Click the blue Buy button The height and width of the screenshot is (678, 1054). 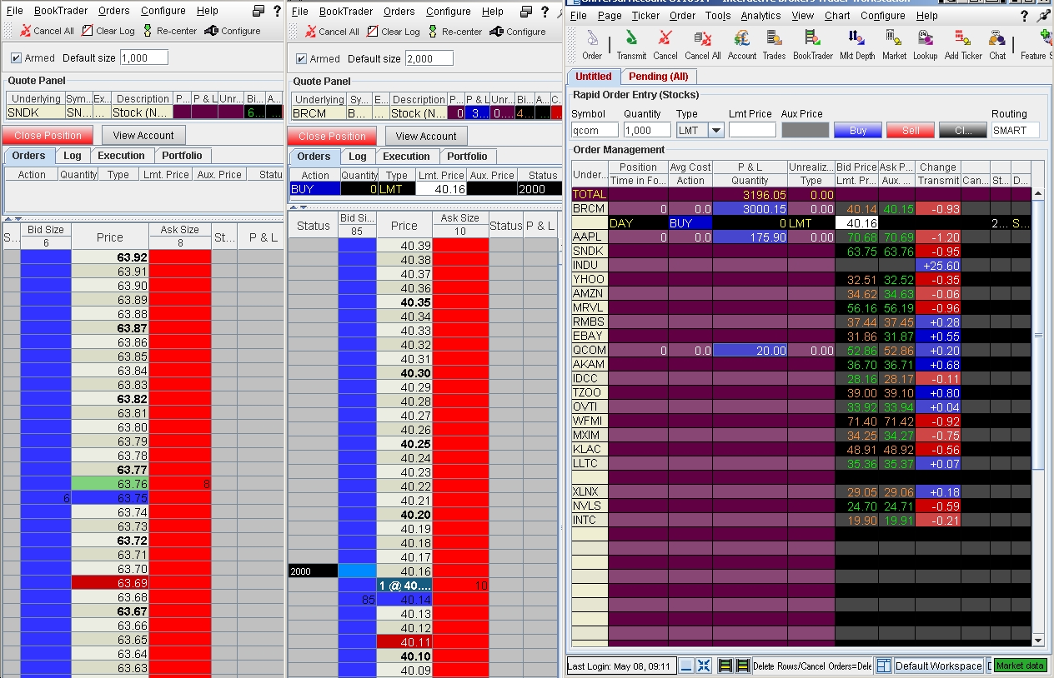pos(857,130)
